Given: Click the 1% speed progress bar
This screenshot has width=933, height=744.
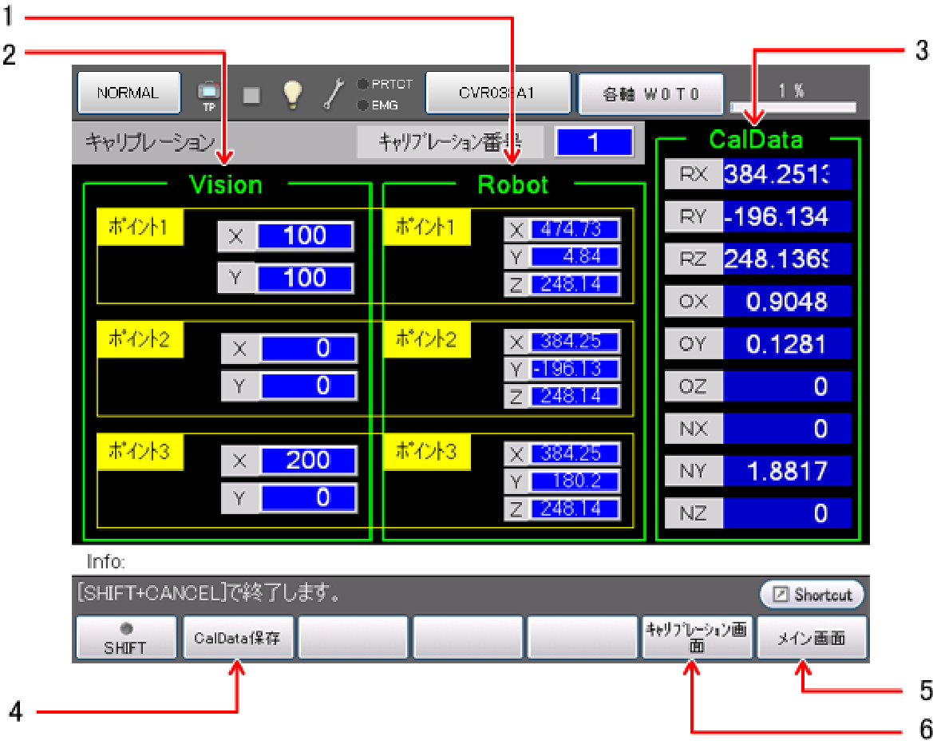Looking at the screenshot, I should 793,106.
